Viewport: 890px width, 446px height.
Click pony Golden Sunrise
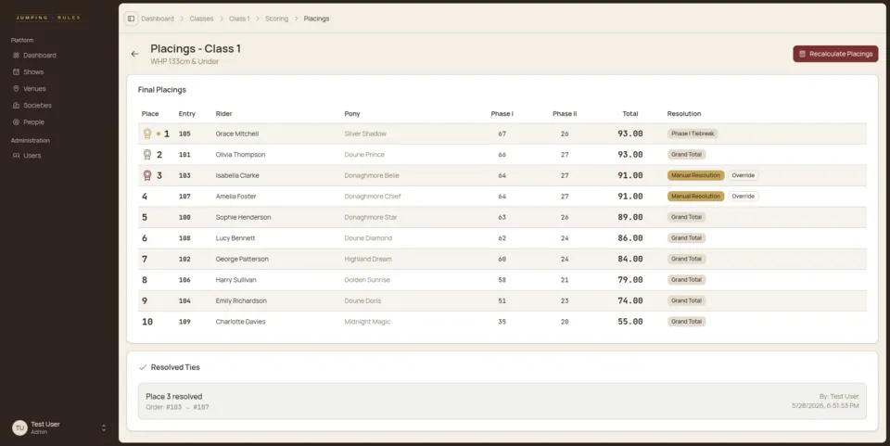[367, 280]
